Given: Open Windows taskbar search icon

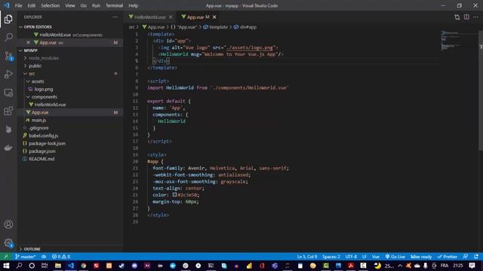Looking at the screenshot, I should point(19,266).
